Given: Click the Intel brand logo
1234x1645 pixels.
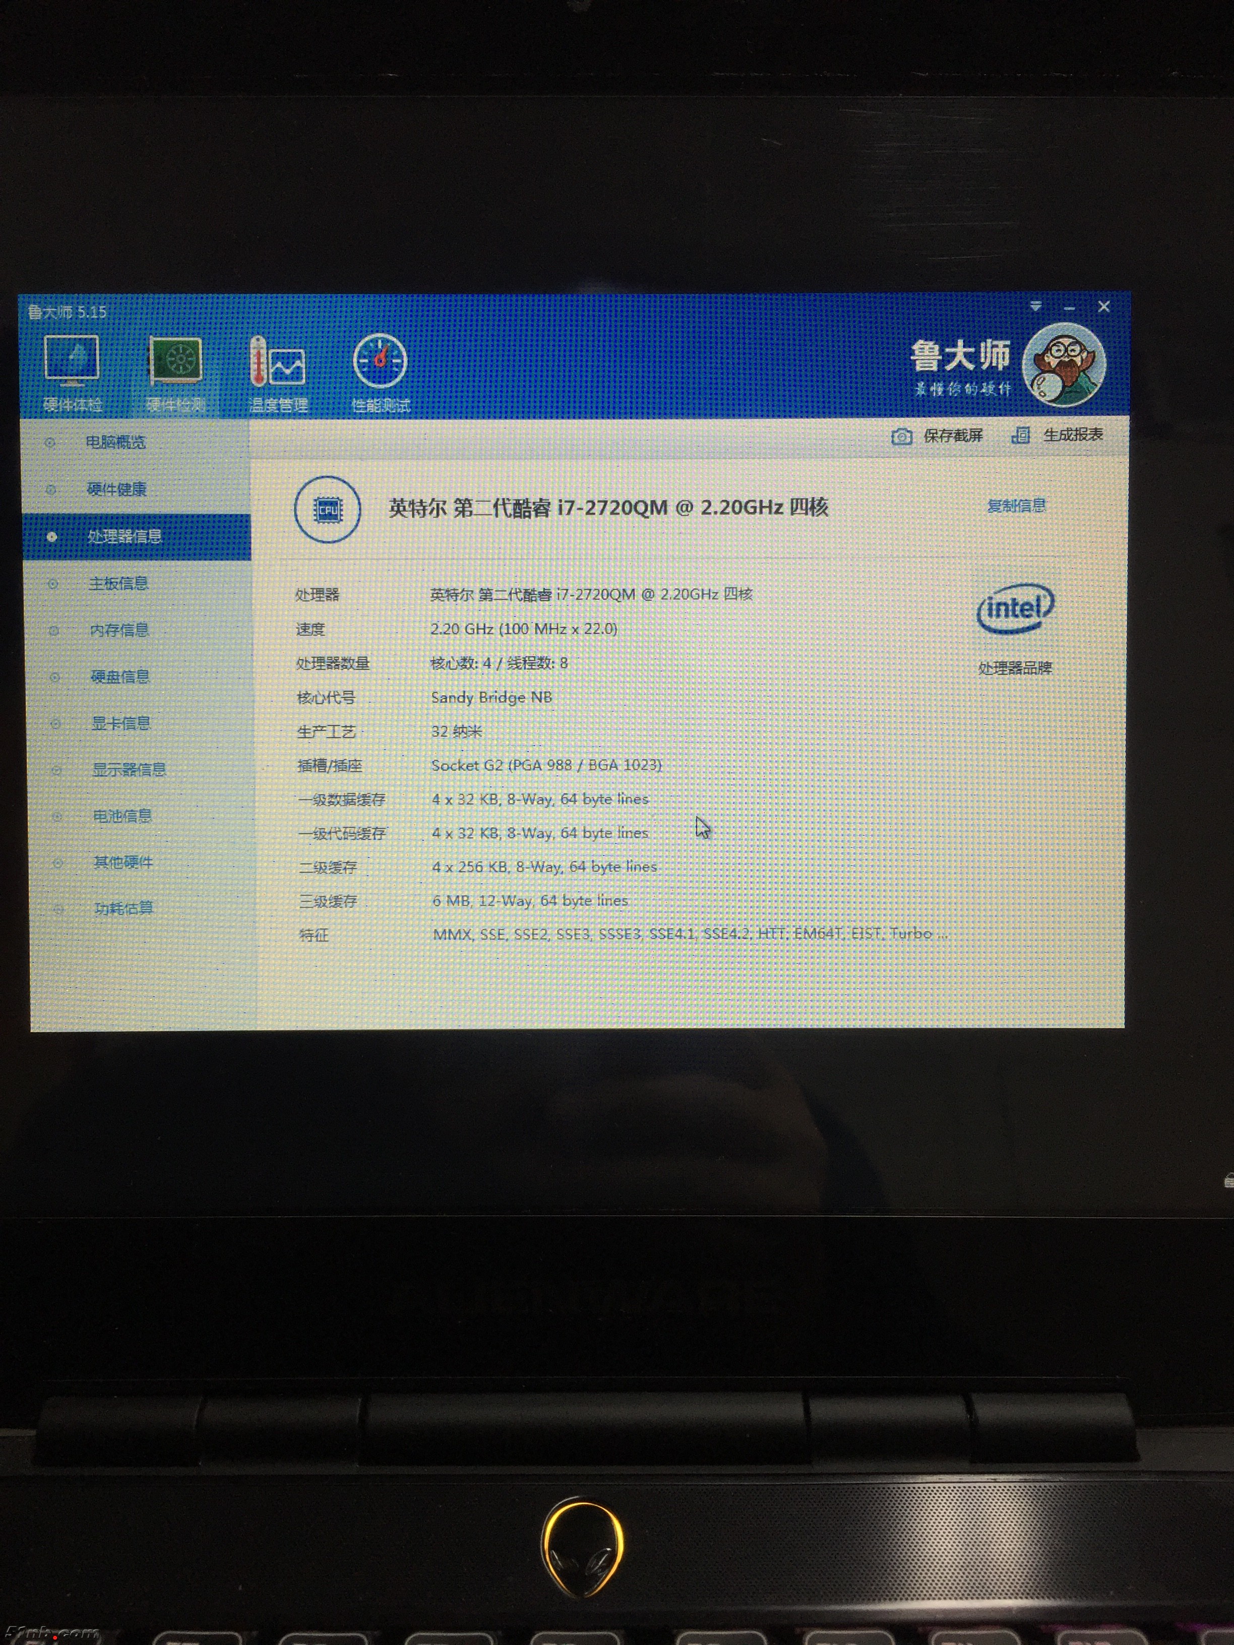Looking at the screenshot, I should (1015, 608).
